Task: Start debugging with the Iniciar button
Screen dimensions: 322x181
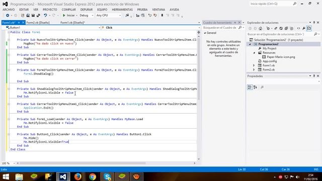Action: tap(69, 16)
